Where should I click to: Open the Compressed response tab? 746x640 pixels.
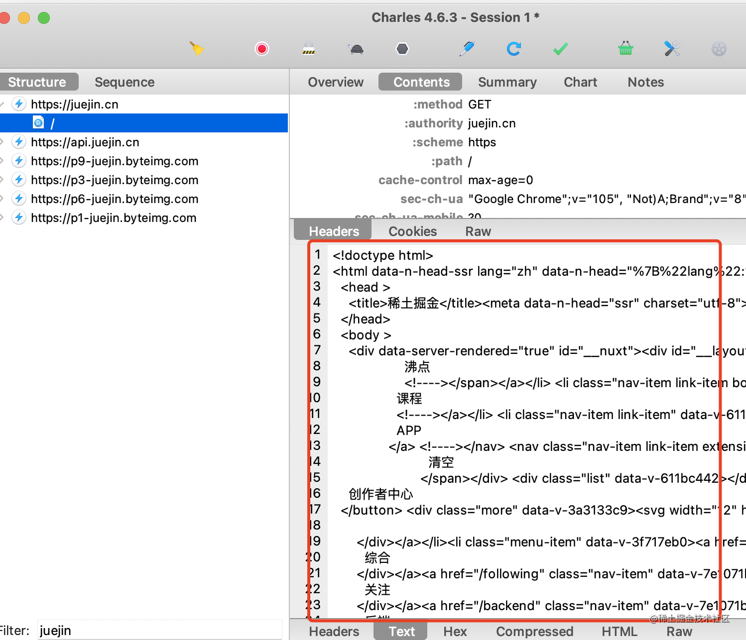535,632
